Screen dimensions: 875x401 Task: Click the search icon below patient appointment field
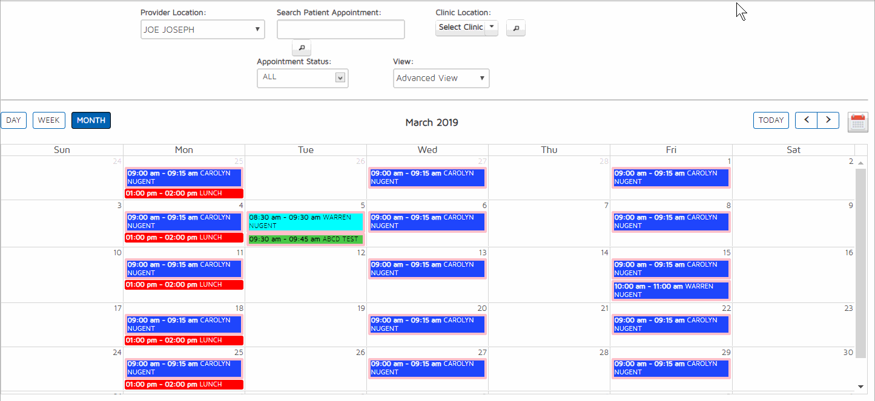[x=302, y=48]
